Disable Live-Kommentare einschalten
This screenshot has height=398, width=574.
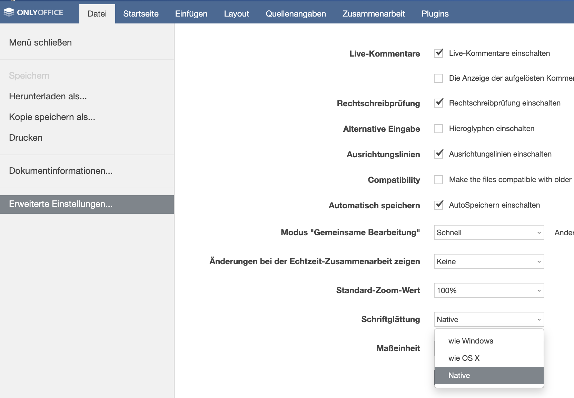coord(438,53)
